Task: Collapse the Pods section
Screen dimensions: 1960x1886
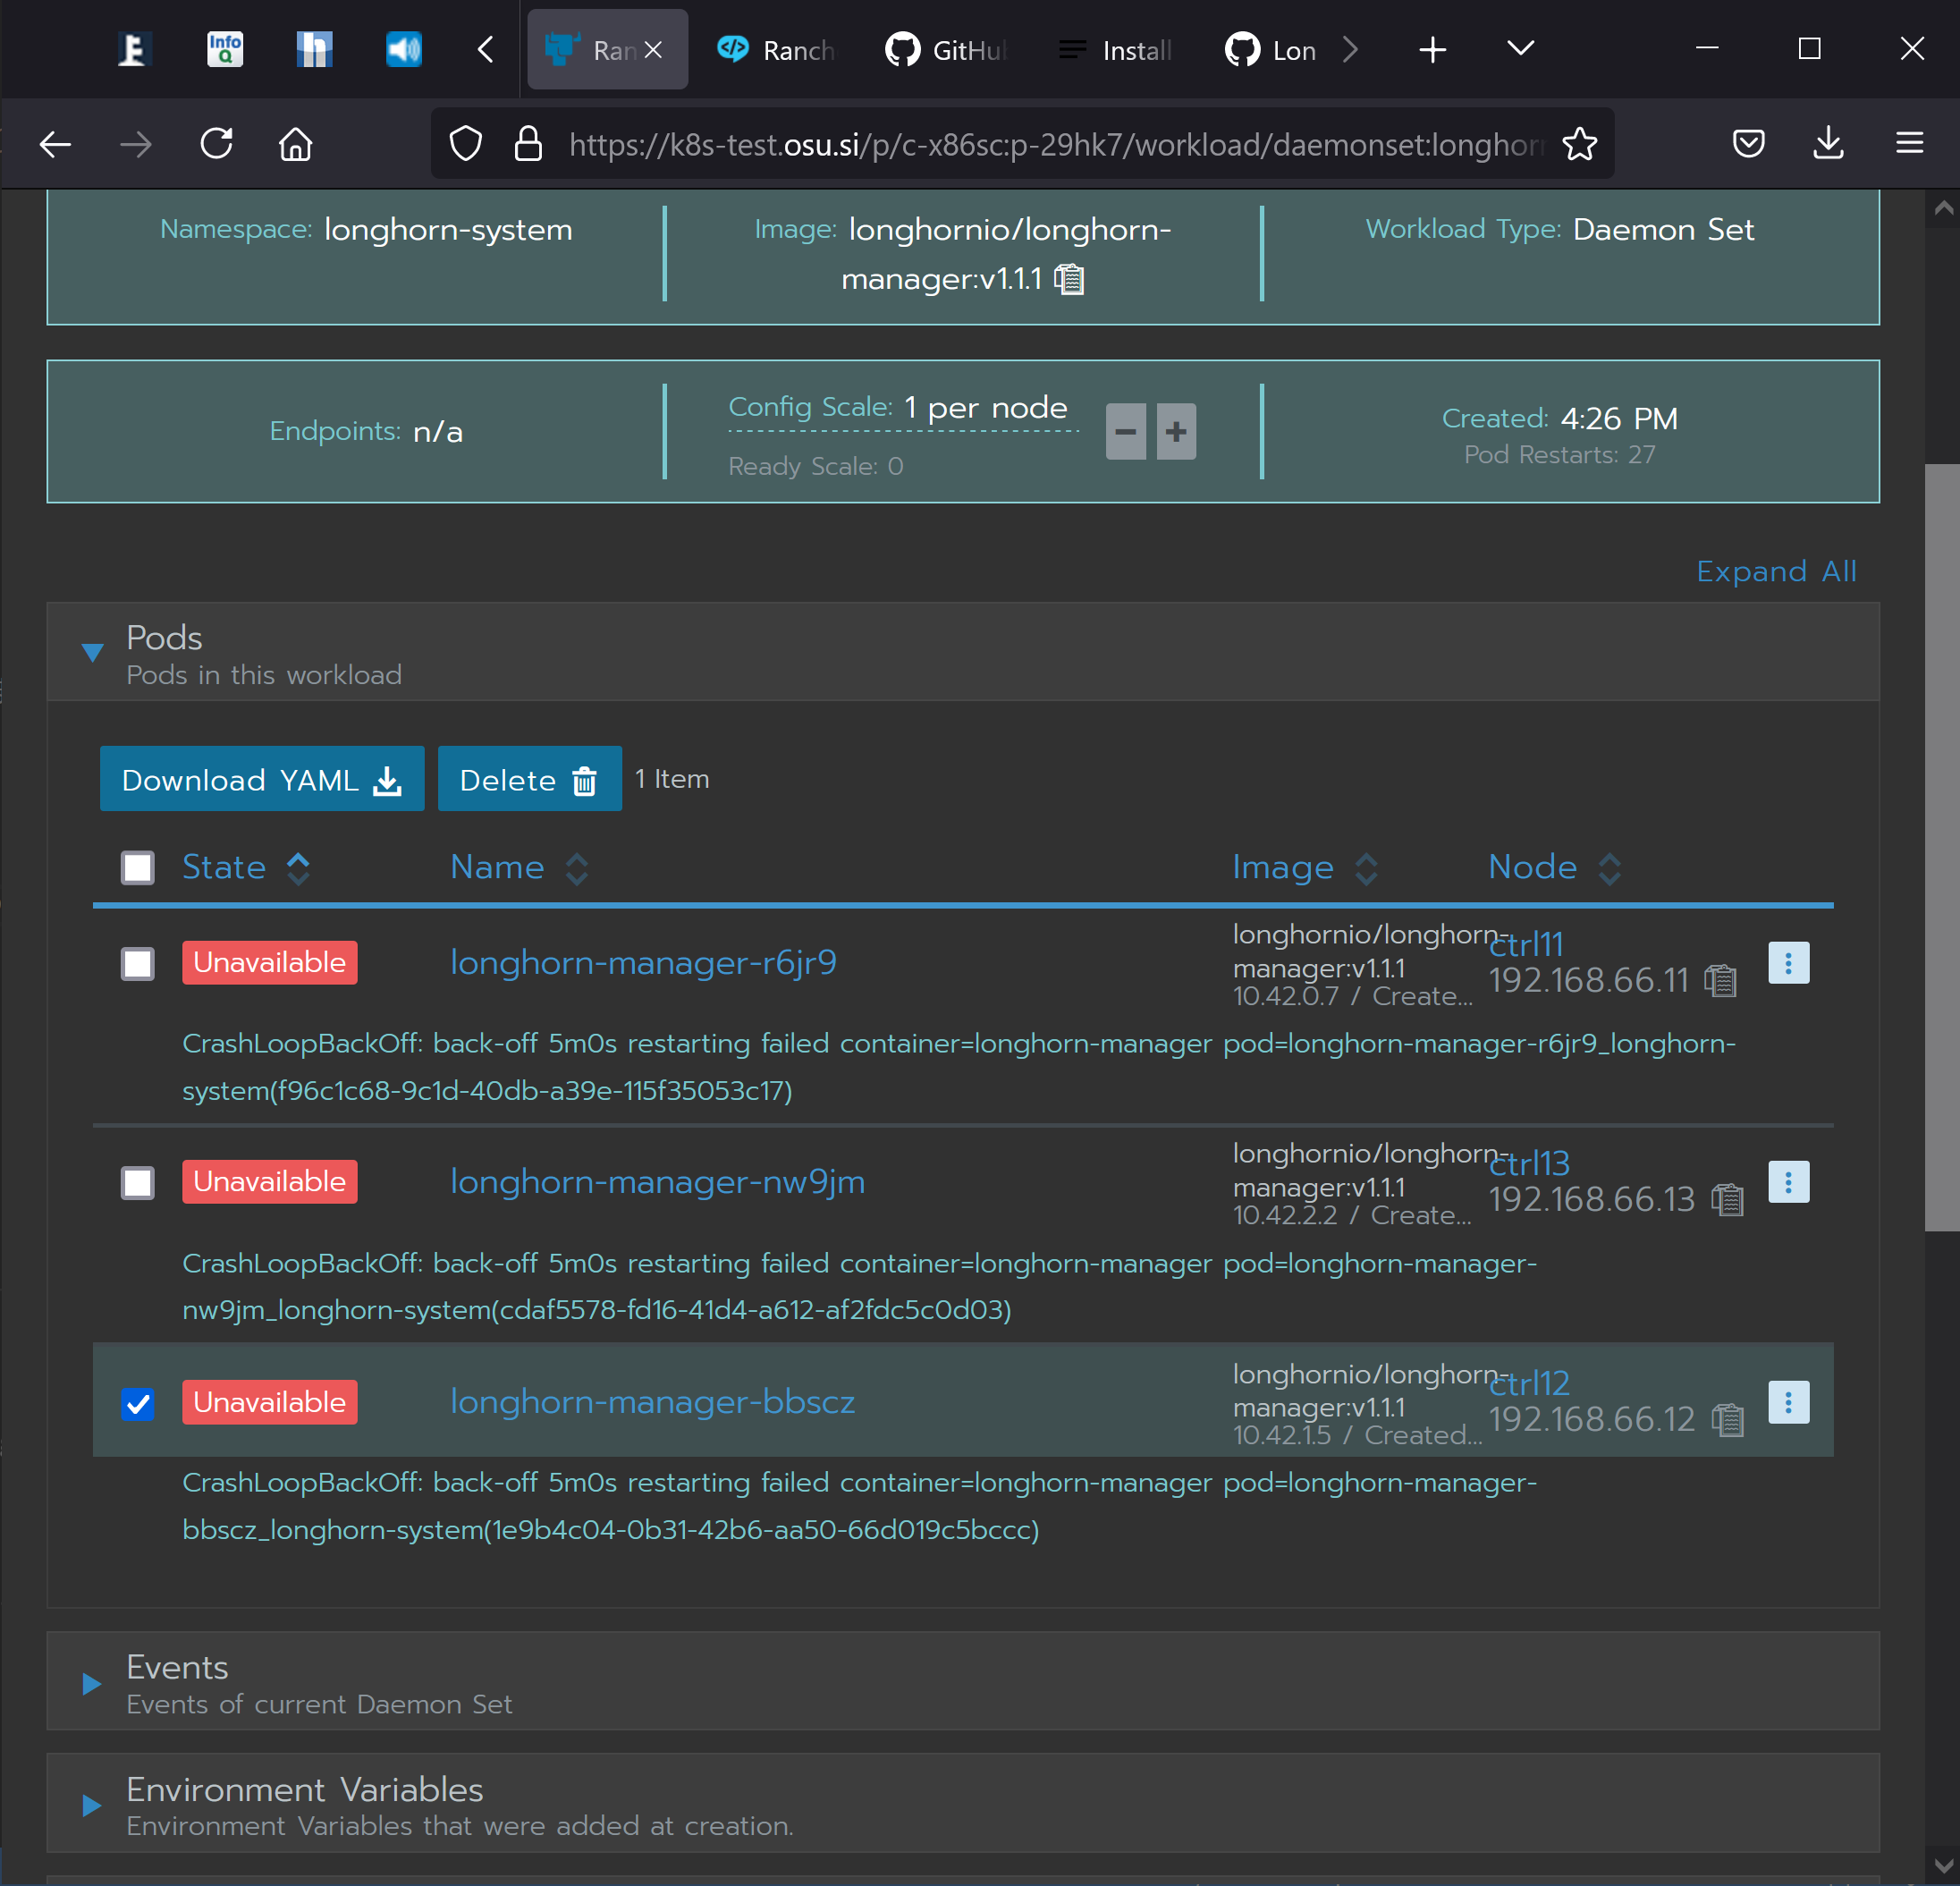Action: click(x=92, y=653)
